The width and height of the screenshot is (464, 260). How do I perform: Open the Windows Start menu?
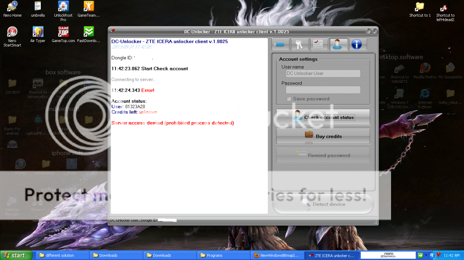click(x=16, y=255)
